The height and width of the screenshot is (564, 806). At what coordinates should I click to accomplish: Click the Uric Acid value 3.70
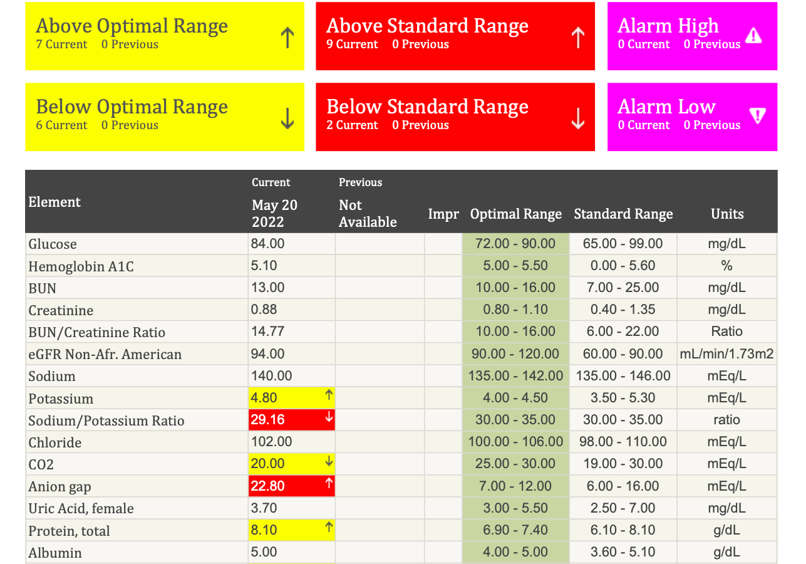click(264, 508)
